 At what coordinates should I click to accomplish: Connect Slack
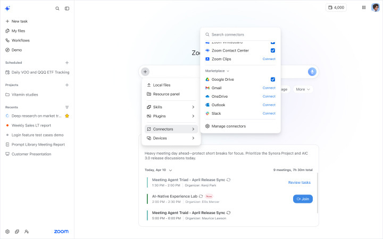coord(269,114)
